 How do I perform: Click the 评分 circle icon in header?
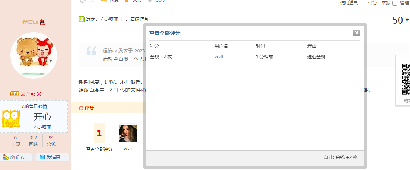[81, 108]
